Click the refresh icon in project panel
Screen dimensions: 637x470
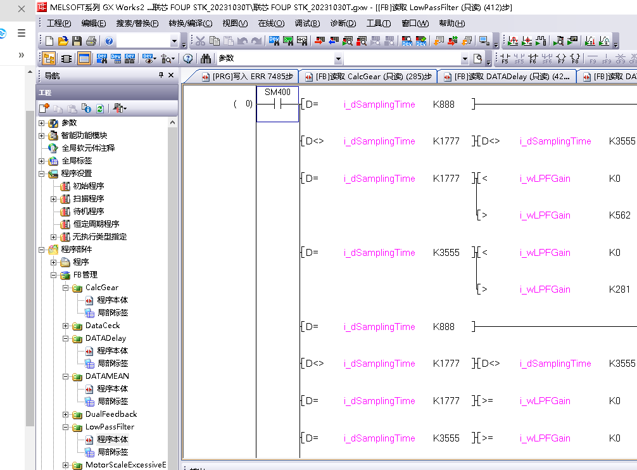point(100,108)
